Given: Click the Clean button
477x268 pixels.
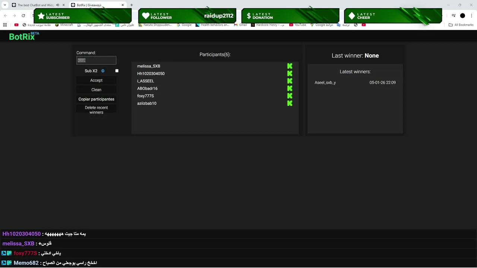Looking at the screenshot, I should pyautogui.click(x=96, y=90).
